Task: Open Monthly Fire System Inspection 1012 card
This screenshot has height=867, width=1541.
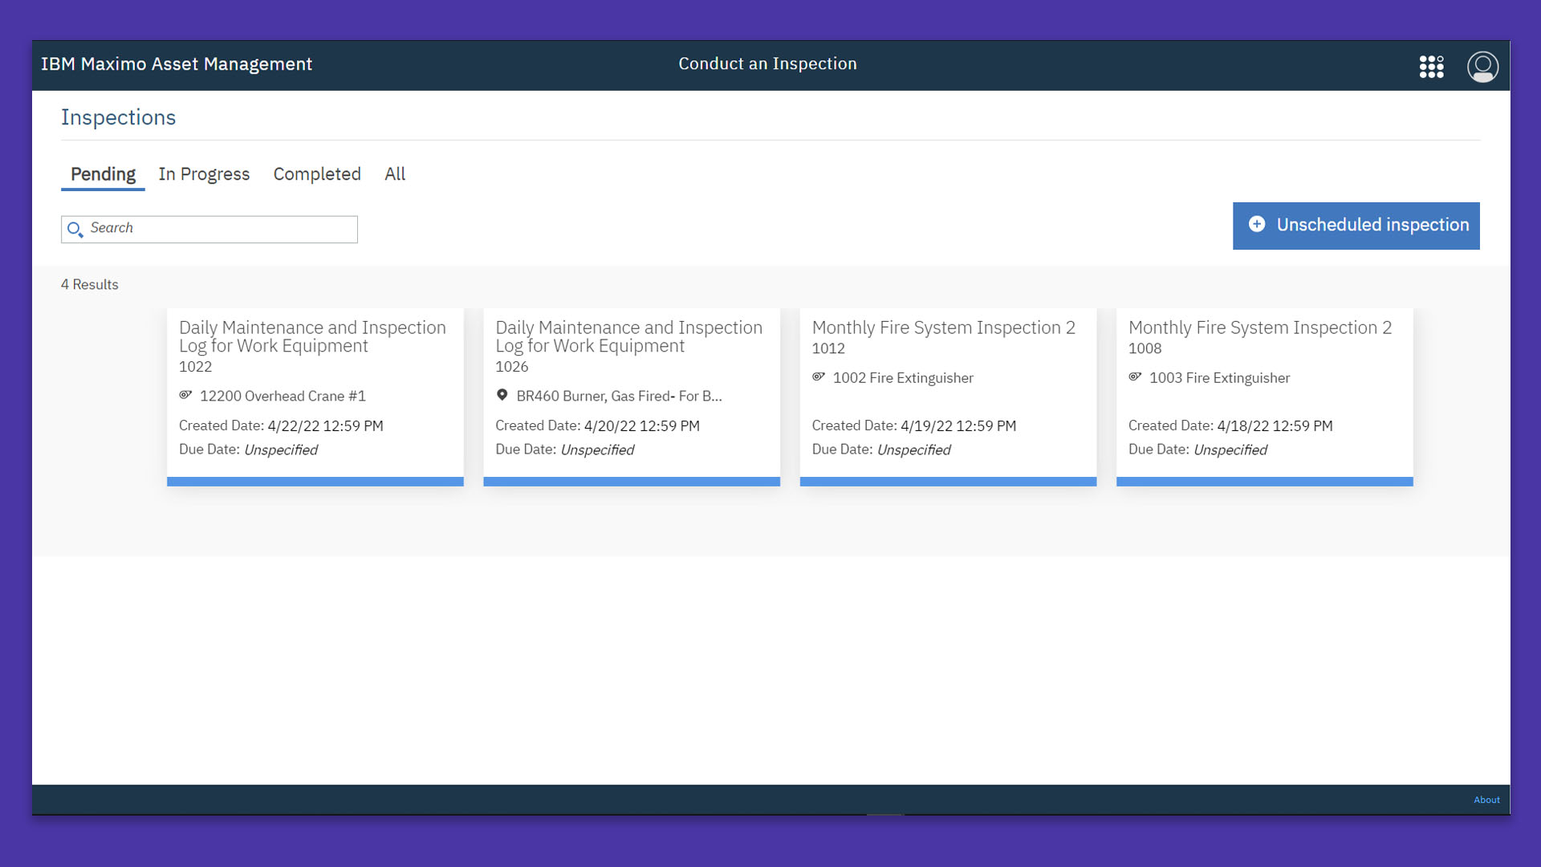Action: 948,397
